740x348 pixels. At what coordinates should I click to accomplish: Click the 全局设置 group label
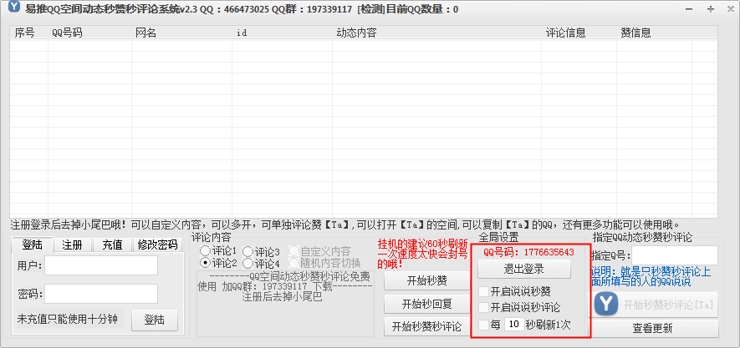[499, 237]
